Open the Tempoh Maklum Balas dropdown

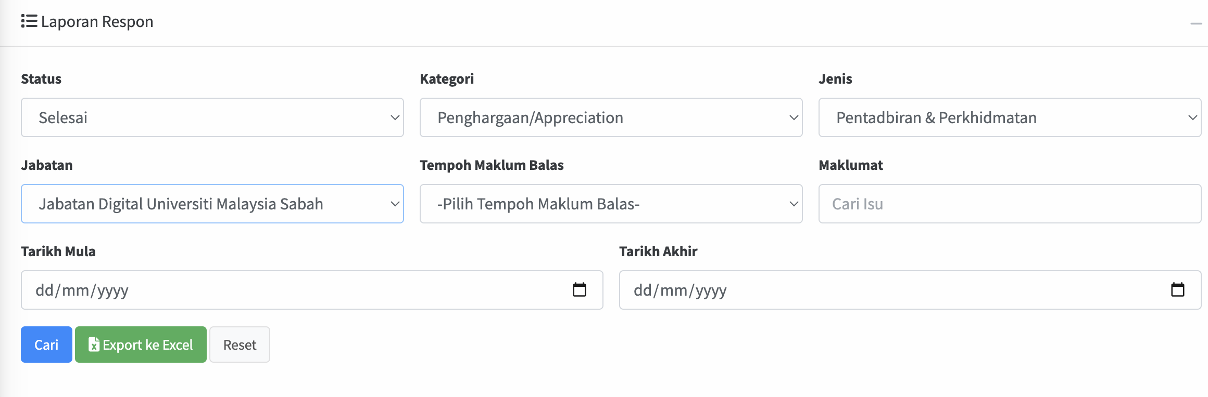point(611,204)
